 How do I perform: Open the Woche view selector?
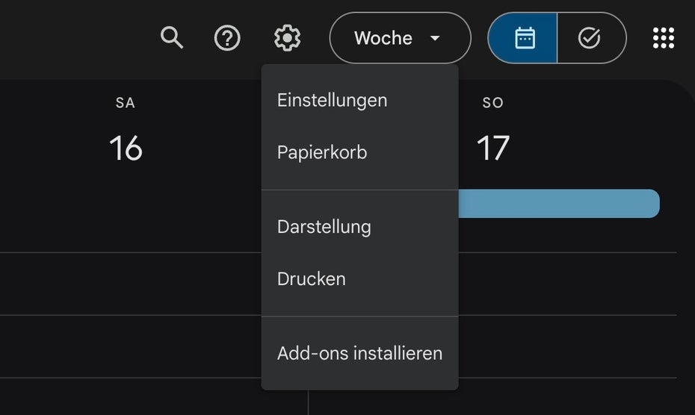(401, 38)
